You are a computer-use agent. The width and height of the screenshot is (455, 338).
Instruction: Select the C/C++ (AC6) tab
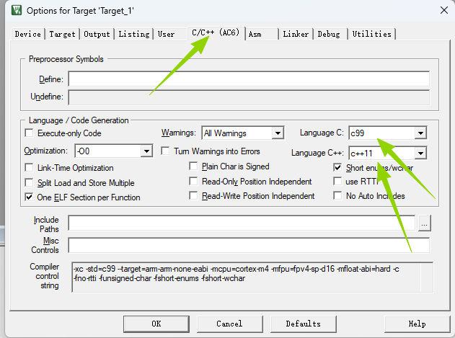[216, 32]
